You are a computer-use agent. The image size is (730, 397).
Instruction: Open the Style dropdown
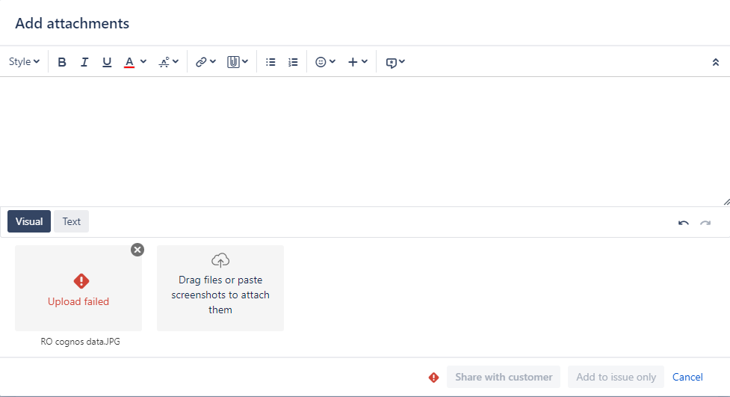click(24, 61)
